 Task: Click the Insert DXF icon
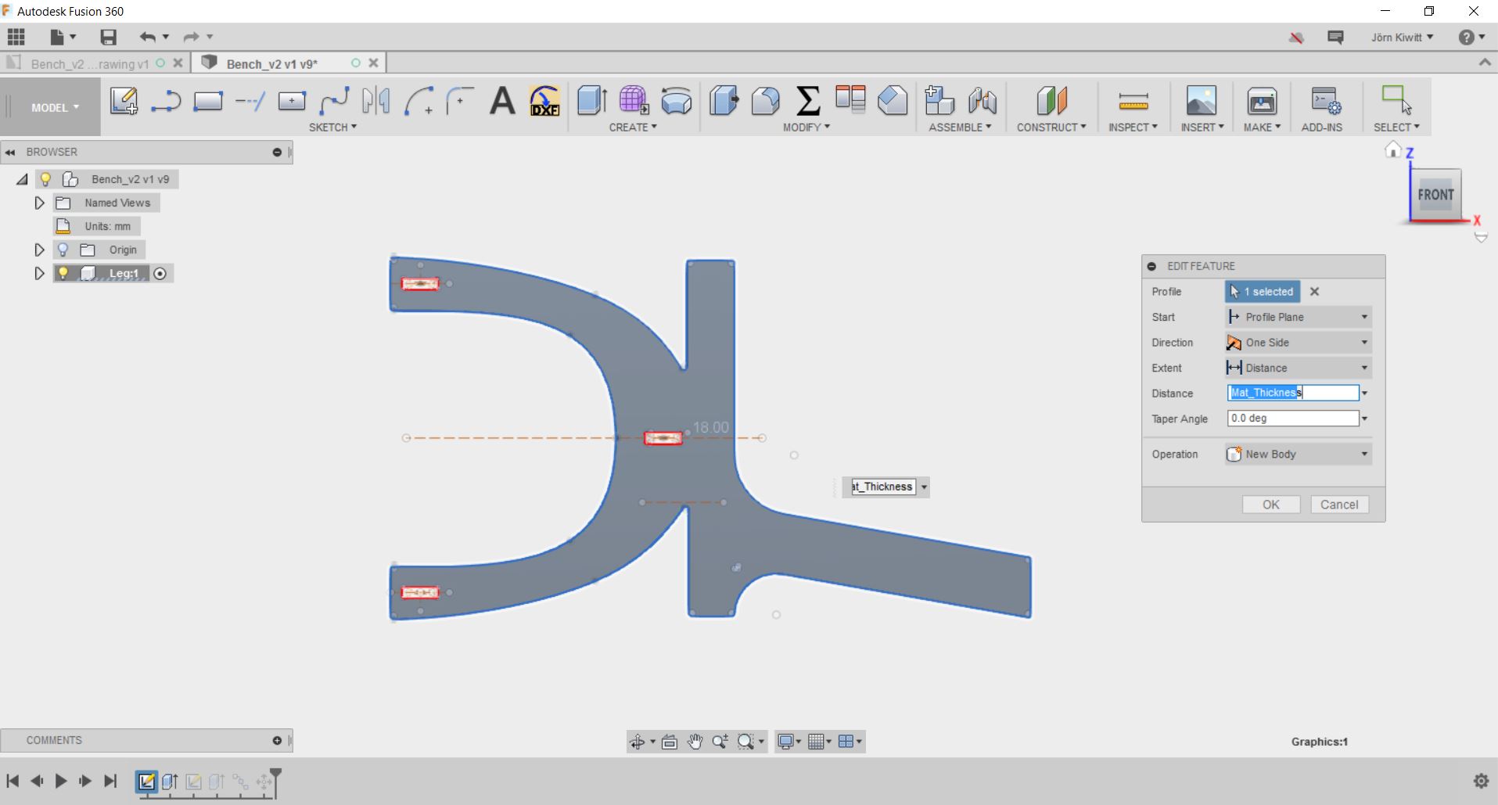click(x=544, y=101)
